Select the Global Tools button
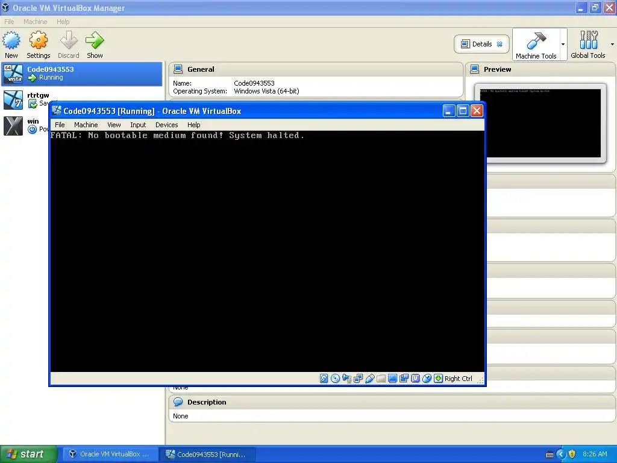The image size is (617, 463). tap(588, 45)
